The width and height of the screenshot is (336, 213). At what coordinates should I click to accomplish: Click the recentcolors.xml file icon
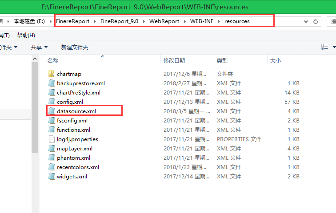(x=52, y=167)
